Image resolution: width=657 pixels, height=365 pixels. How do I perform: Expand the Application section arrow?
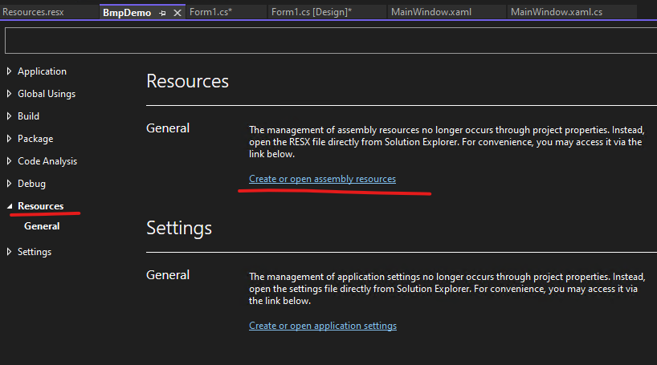9,71
